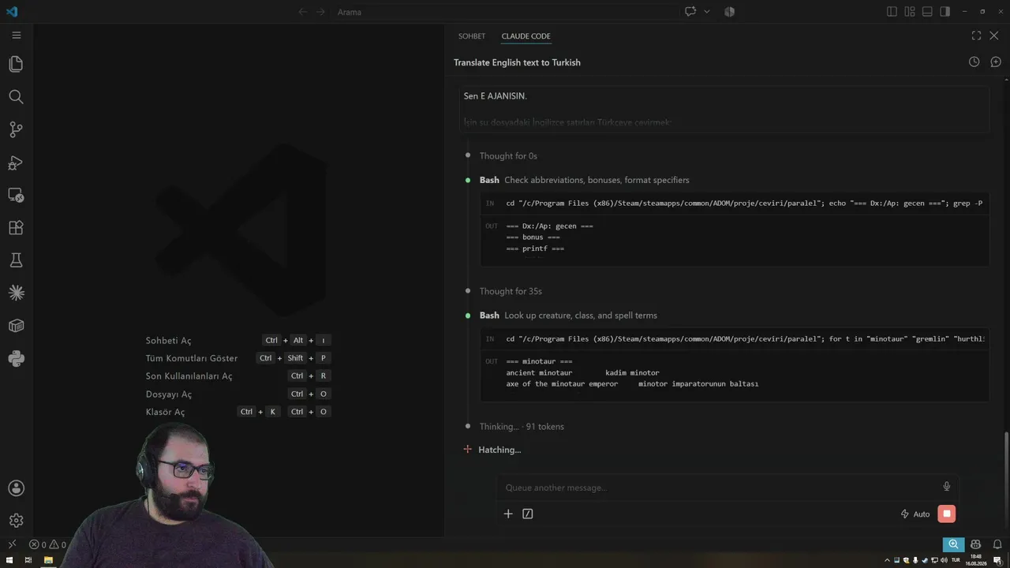Open Task View on the Windows taskbar
Viewport: 1010px width, 568px height.
[28, 560]
